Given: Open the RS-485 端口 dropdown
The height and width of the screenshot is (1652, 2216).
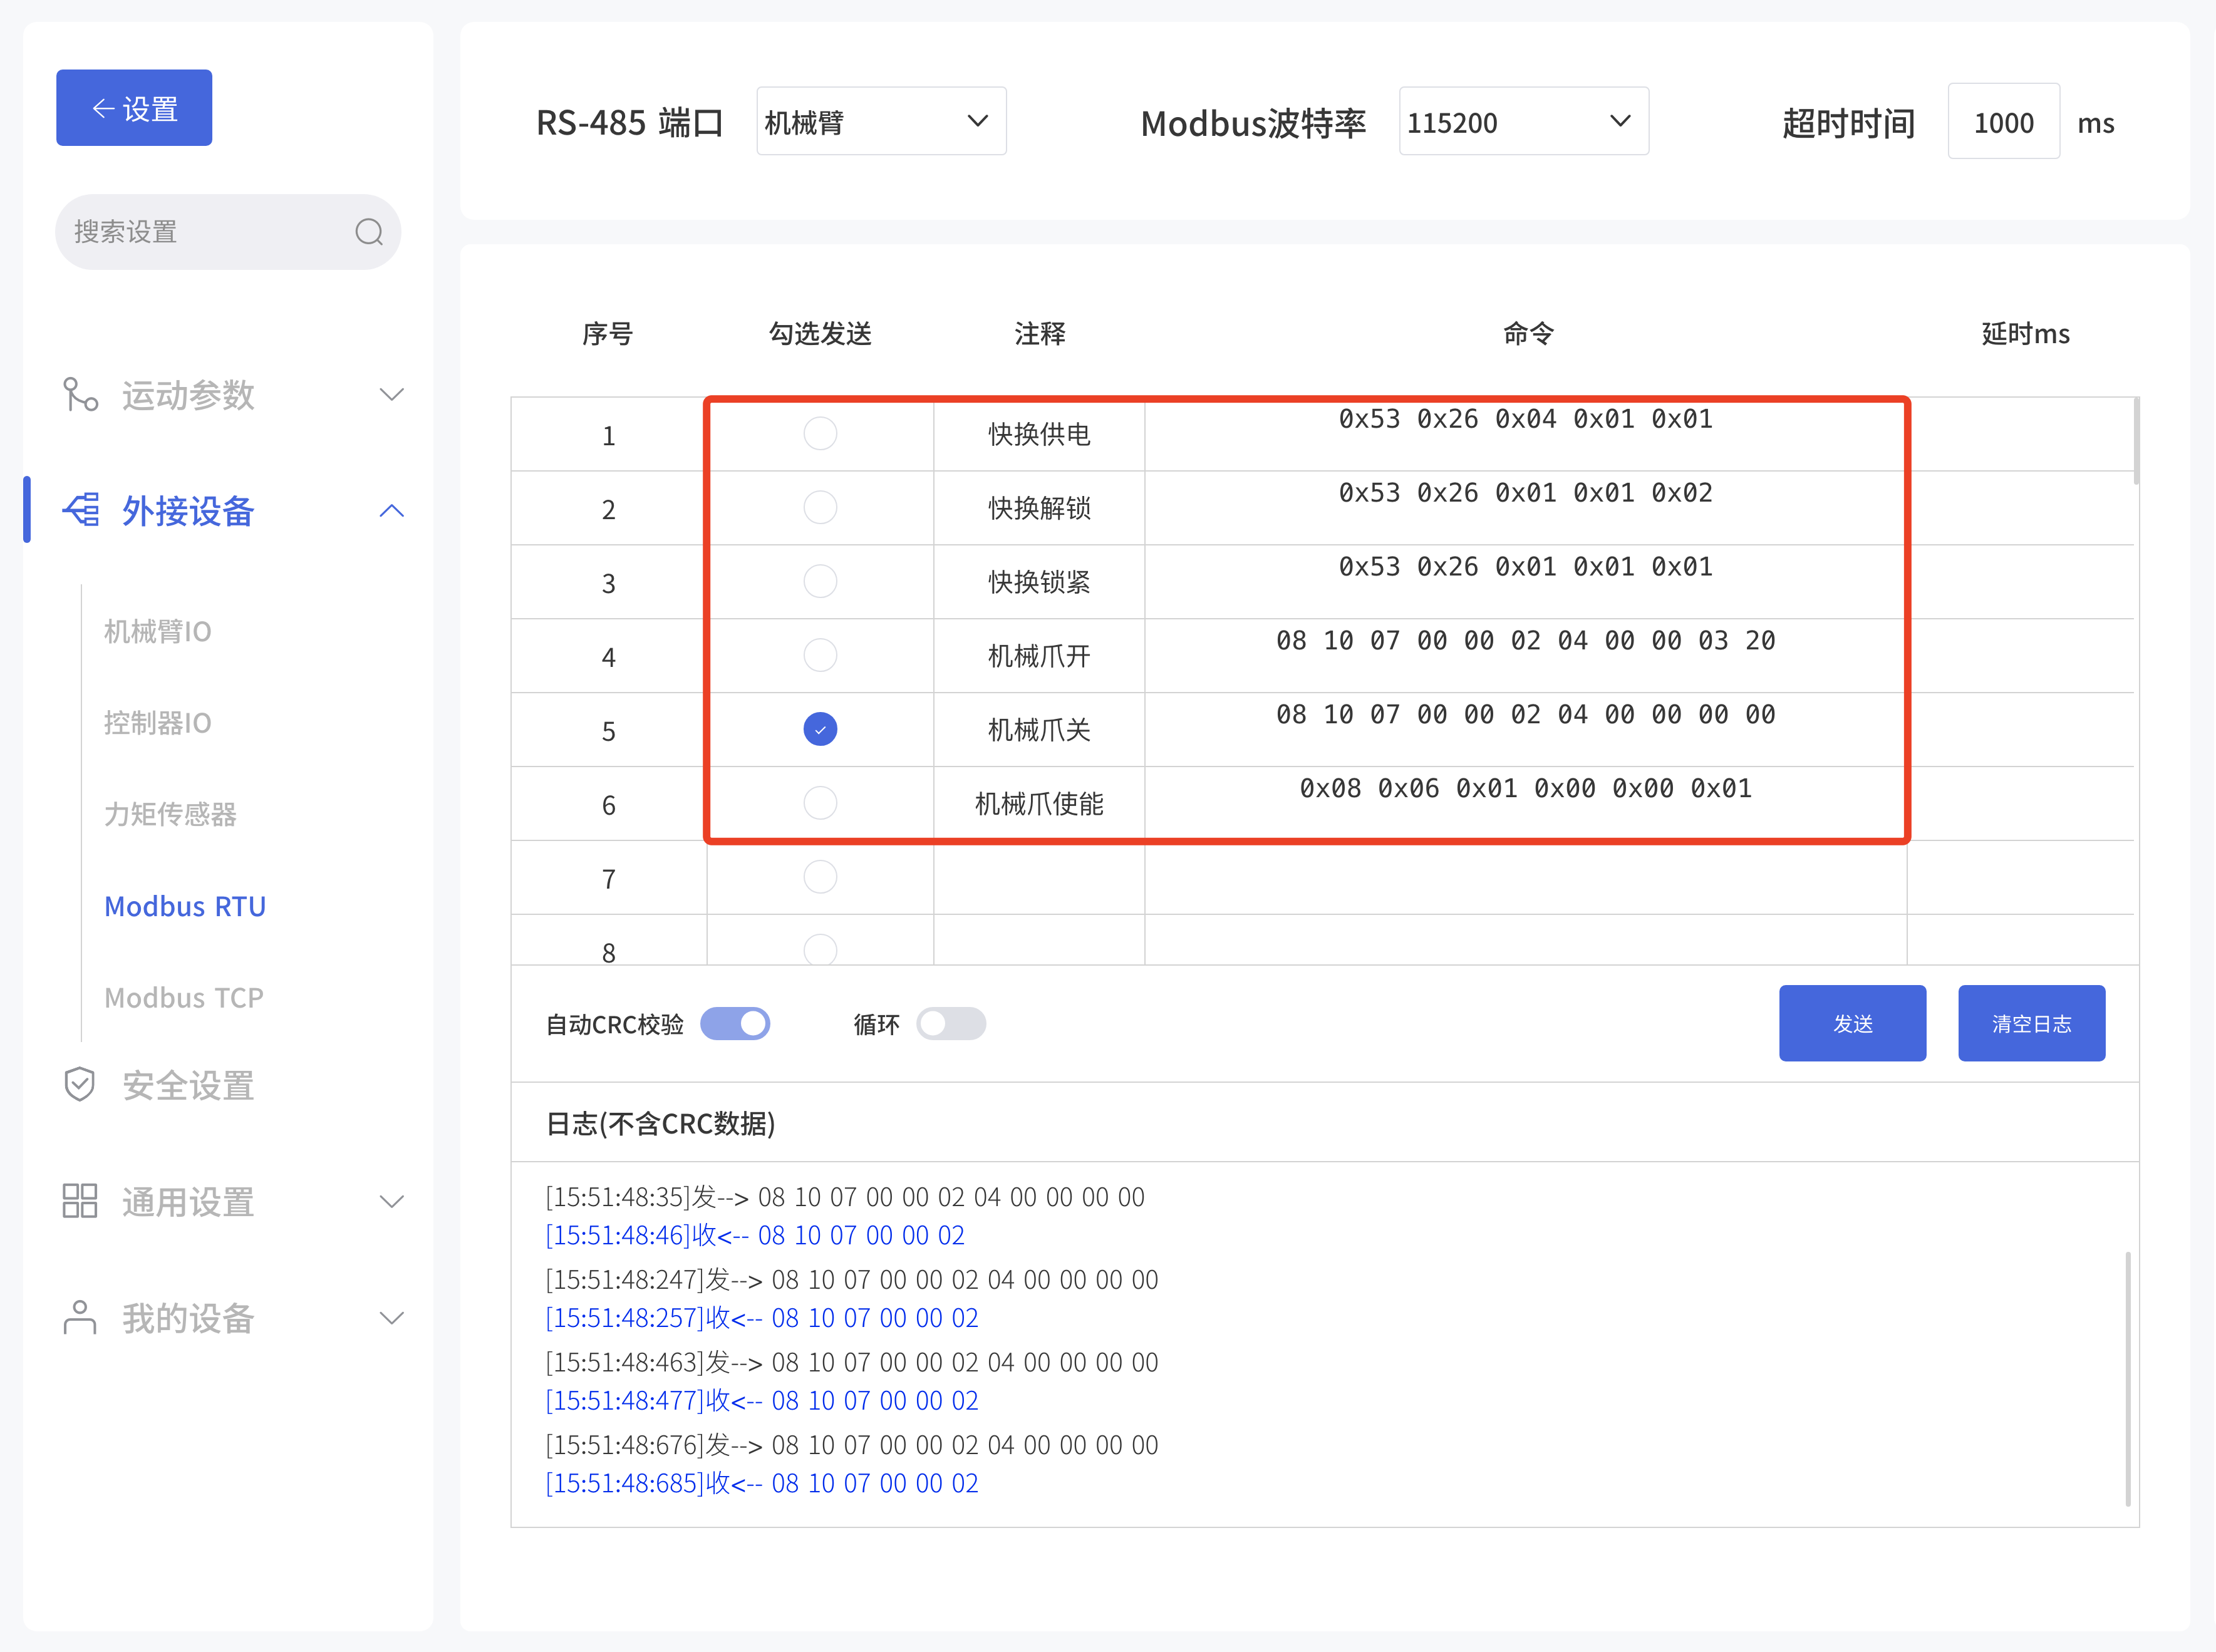Looking at the screenshot, I should (881, 122).
